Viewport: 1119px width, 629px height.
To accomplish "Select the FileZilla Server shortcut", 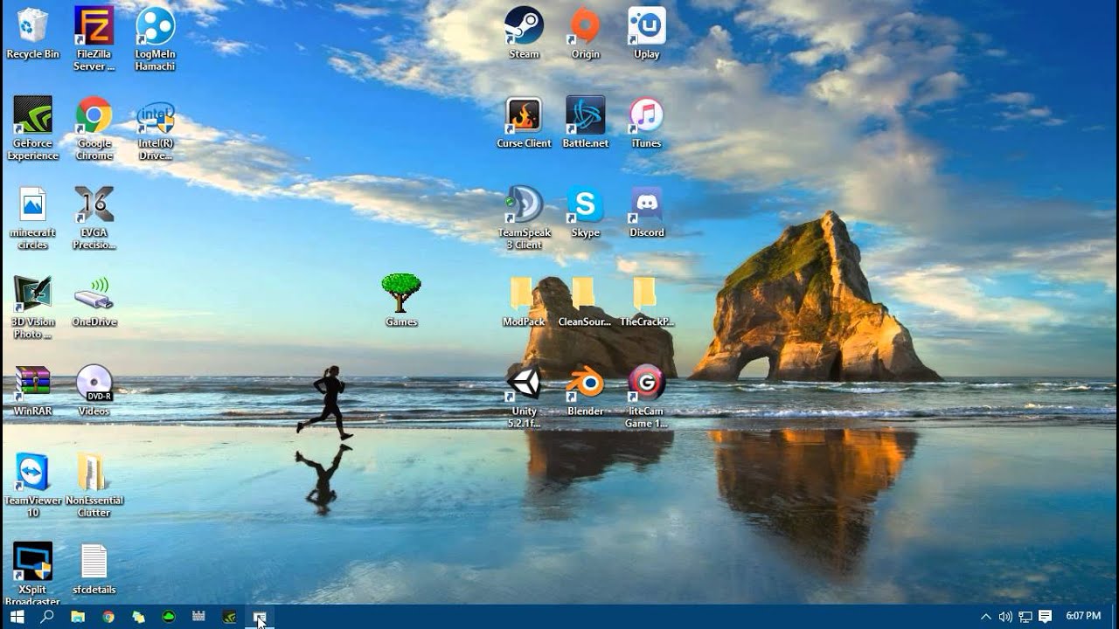I will tap(94, 38).
